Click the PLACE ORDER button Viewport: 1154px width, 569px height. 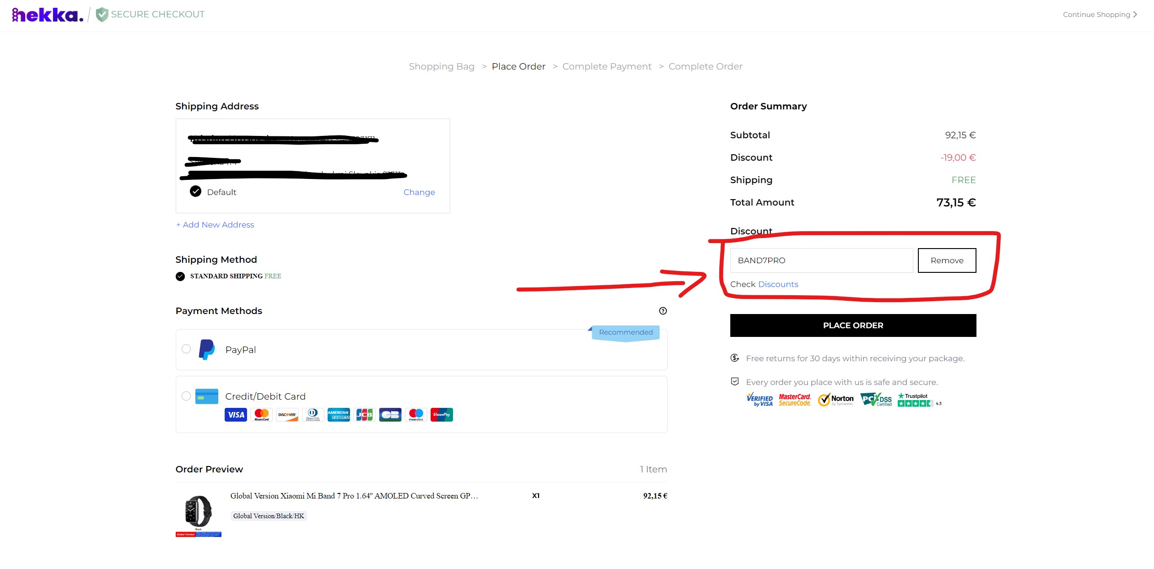pos(853,325)
